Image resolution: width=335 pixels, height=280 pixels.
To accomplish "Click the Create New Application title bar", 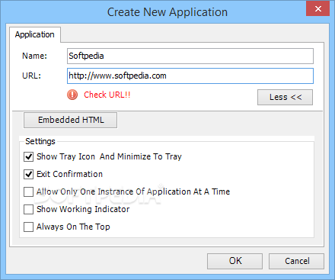I will (x=167, y=12).
